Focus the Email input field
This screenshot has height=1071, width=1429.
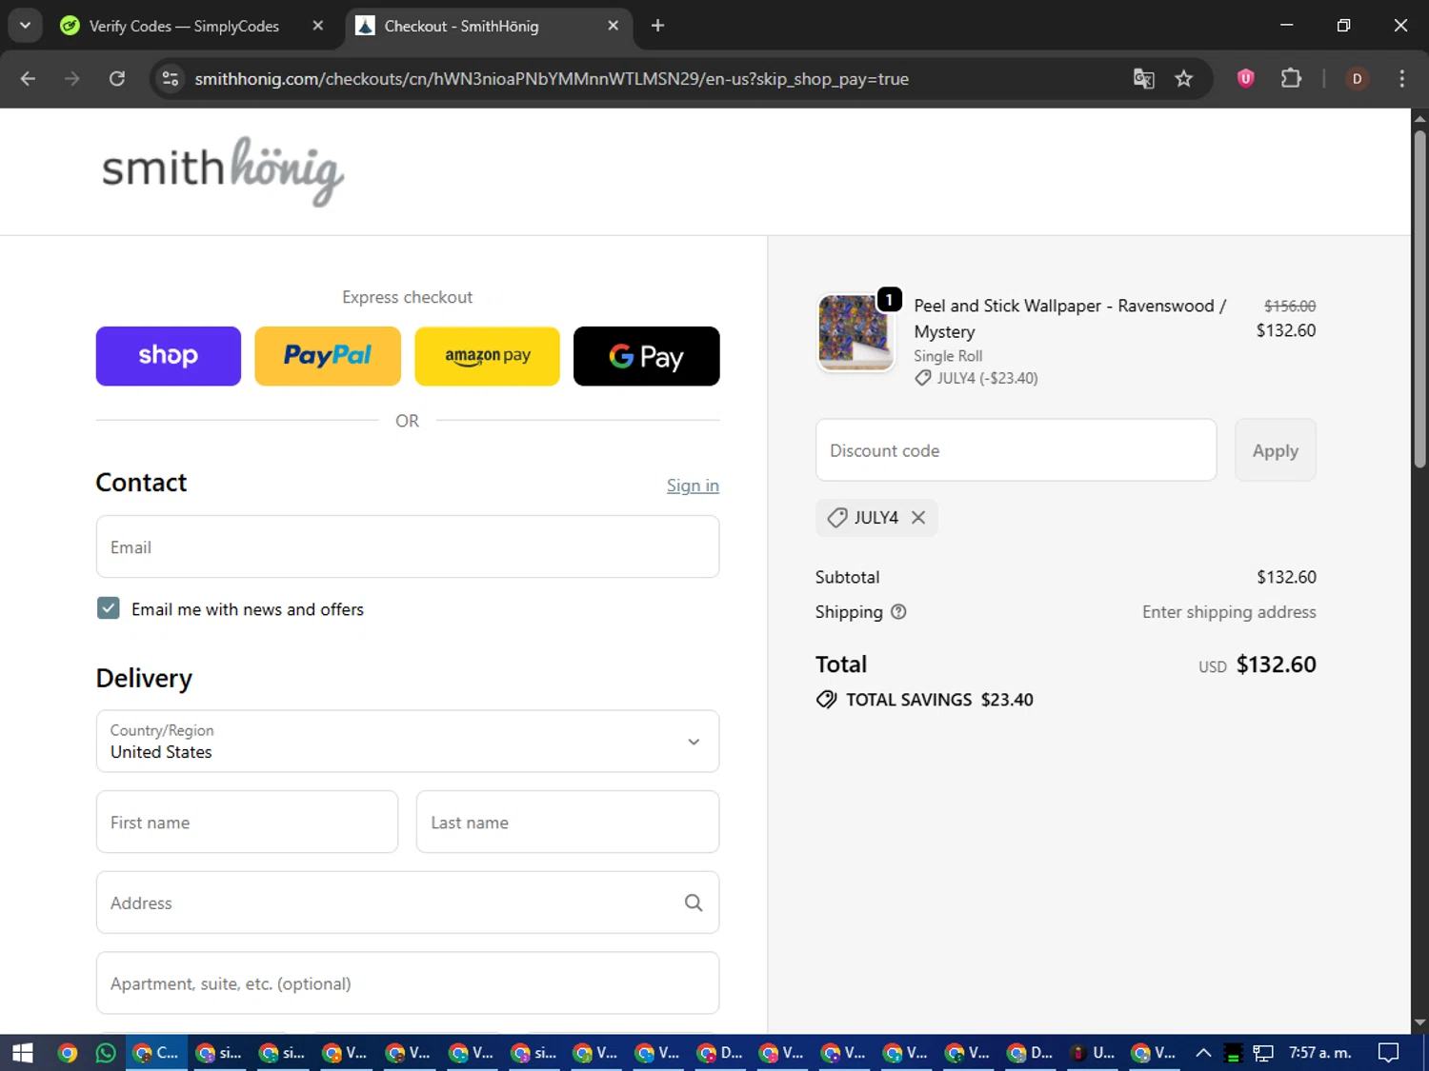(408, 546)
